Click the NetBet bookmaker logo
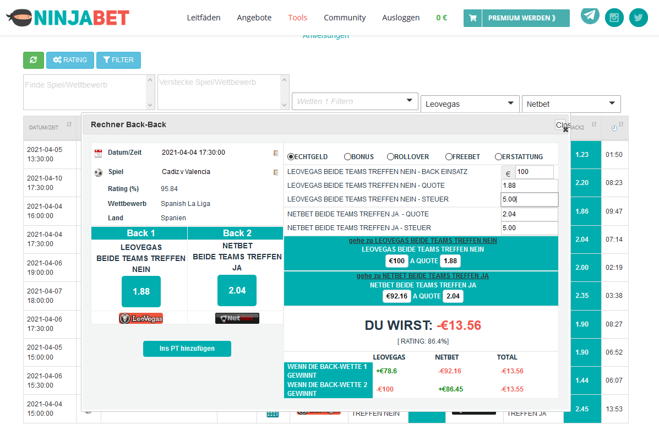The image size is (659, 424). pos(237,318)
